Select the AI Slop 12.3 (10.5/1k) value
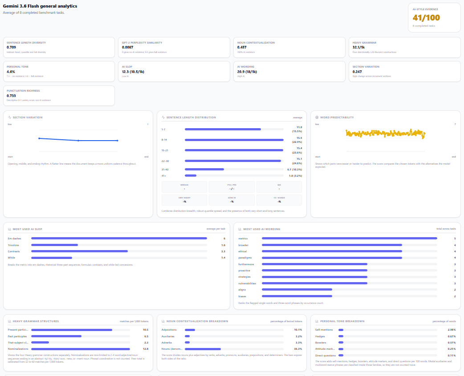This screenshot has width=464, height=376. [x=133, y=72]
